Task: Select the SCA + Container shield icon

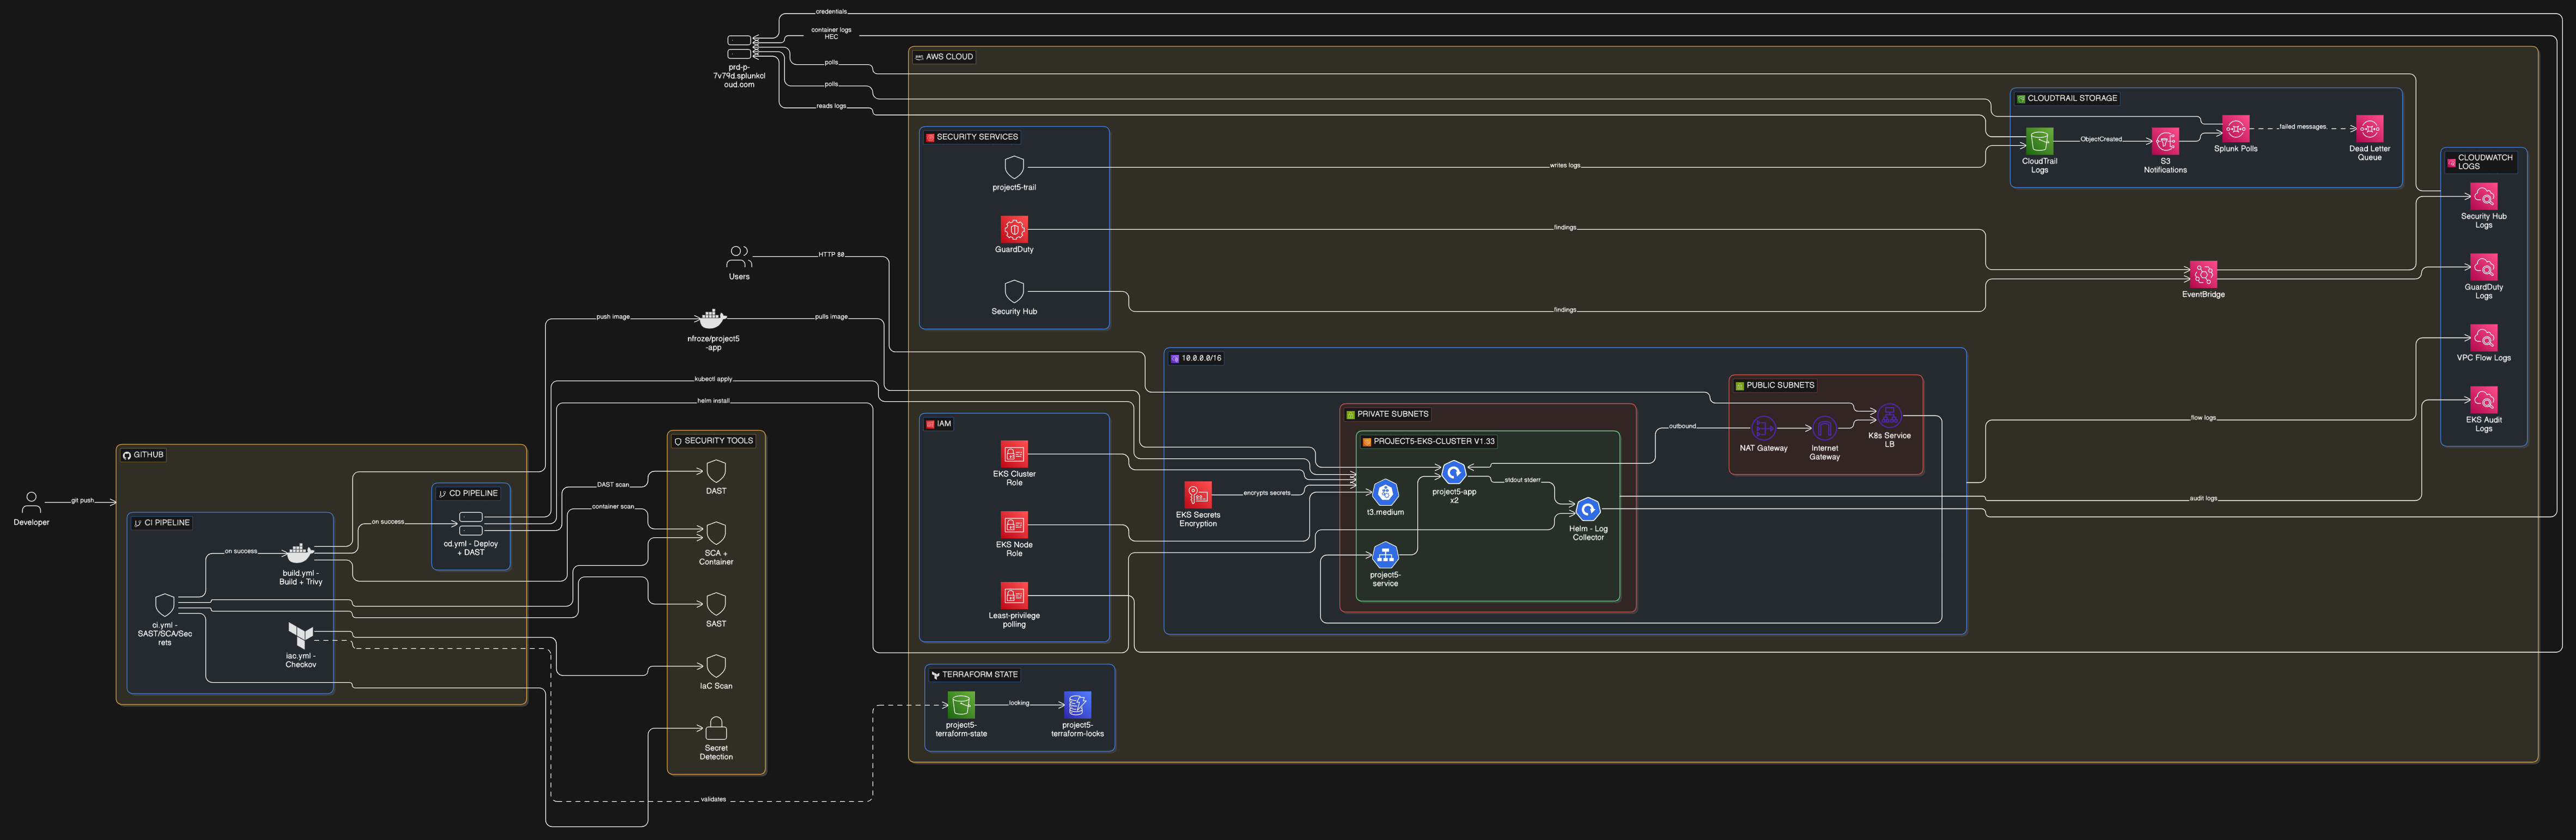Action: (716, 532)
